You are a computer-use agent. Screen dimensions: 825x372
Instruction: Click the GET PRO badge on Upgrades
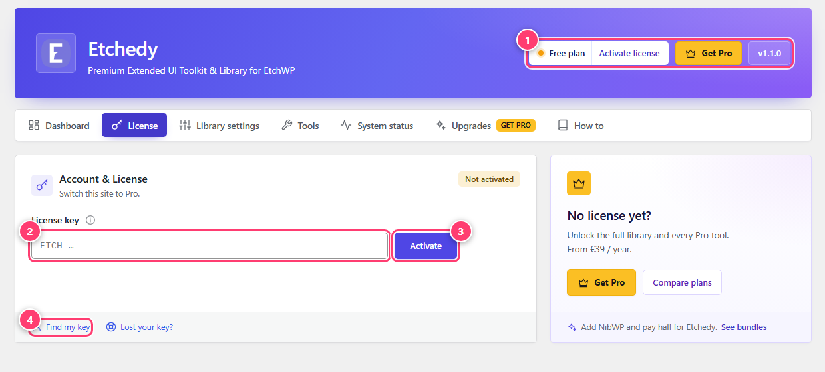click(x=516, y=125)
